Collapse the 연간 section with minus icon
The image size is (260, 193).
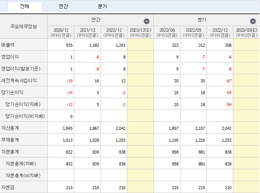(146, 21)
